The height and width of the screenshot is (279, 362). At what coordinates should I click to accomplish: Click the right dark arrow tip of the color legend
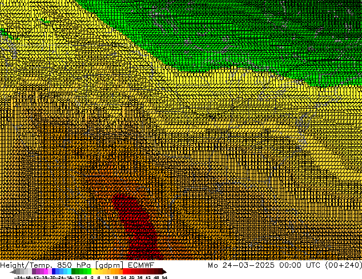pos(164,272)
